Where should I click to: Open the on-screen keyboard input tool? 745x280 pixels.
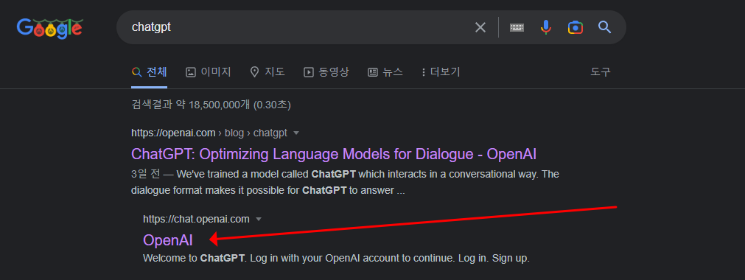517,27
